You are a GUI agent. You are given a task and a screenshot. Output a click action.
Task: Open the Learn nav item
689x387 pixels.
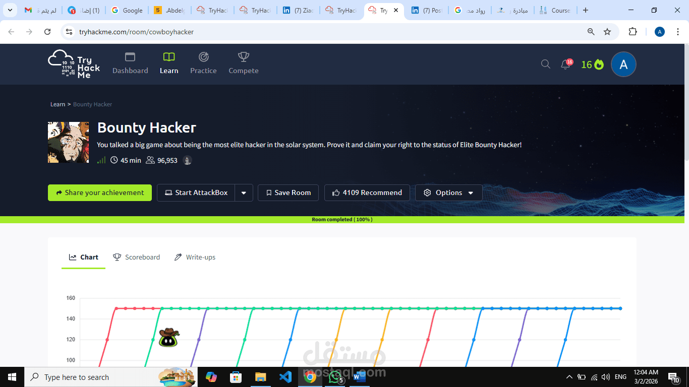(x=169, y=63)
